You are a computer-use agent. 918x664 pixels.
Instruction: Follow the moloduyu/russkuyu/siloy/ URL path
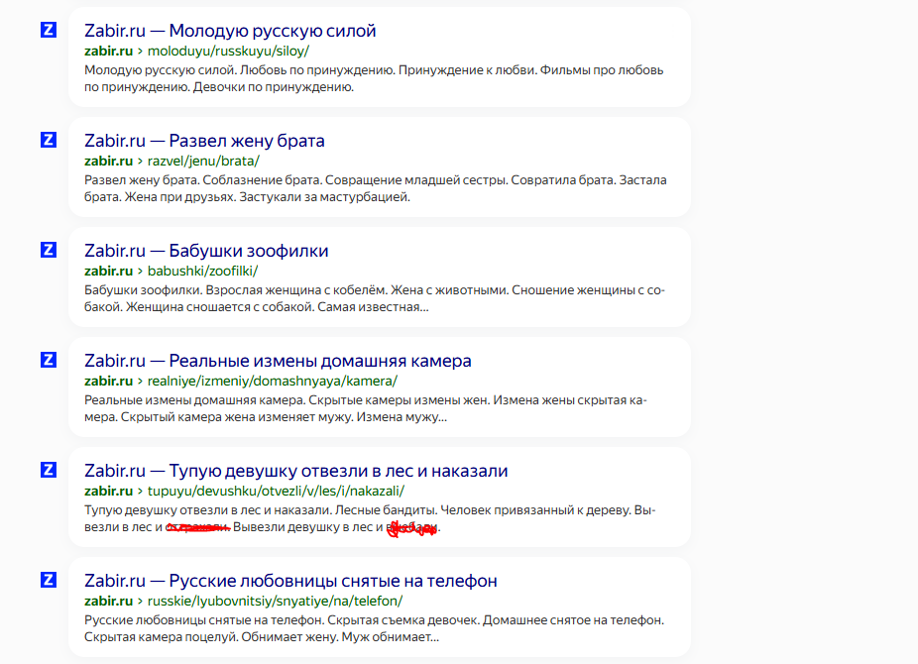228,51
